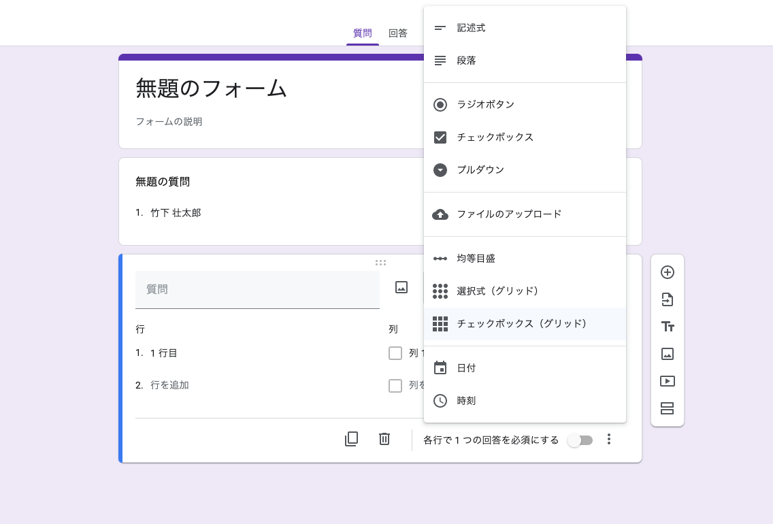Click the 列を追加 checkbox
This screenshot has height=524, width=773.
[x=395, y=386]
